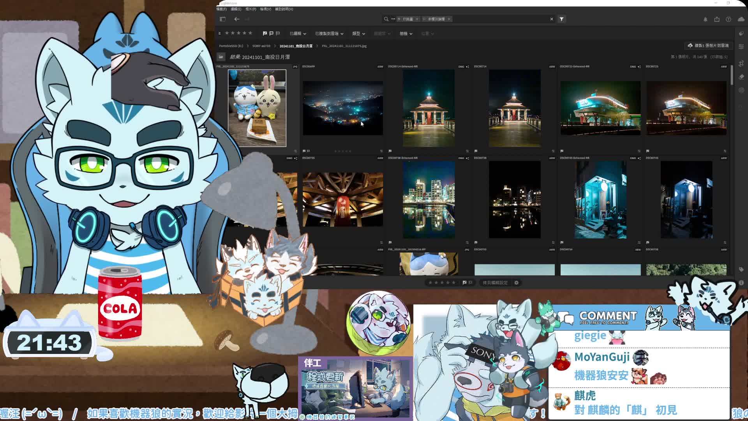Viewport: 748px width, 421px height.
Task: Select the DSC00738-Enhanced-NR lake reflection thumbnail
Action: tap(429, 200)
